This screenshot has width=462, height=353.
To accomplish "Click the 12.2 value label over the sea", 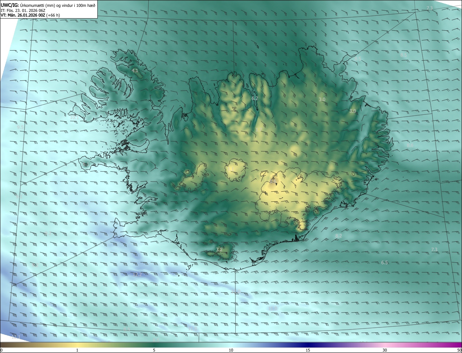I will [138, 275].
